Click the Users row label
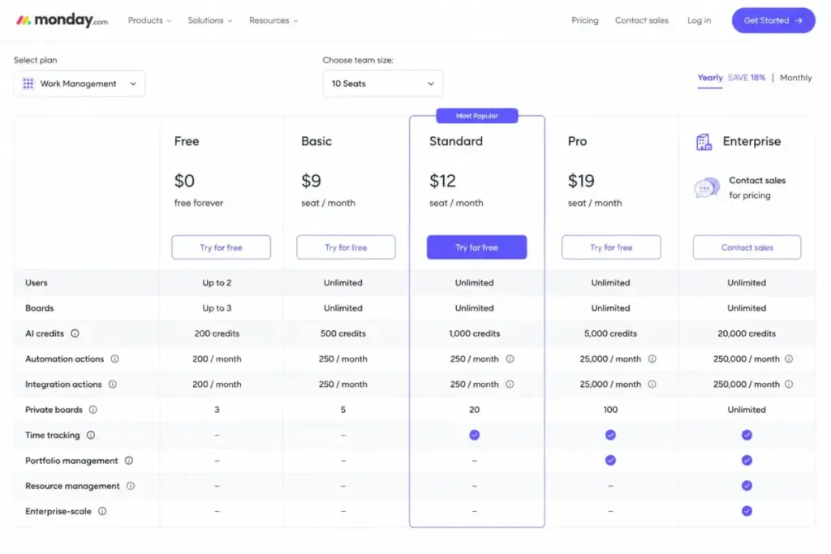 (36, 283)
